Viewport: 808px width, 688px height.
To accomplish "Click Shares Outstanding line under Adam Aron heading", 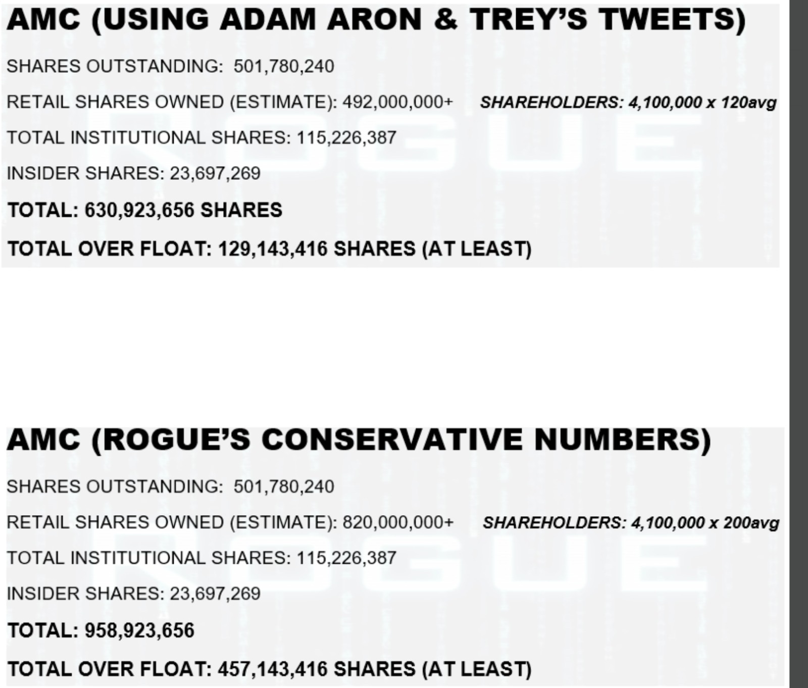I will 170,66.
